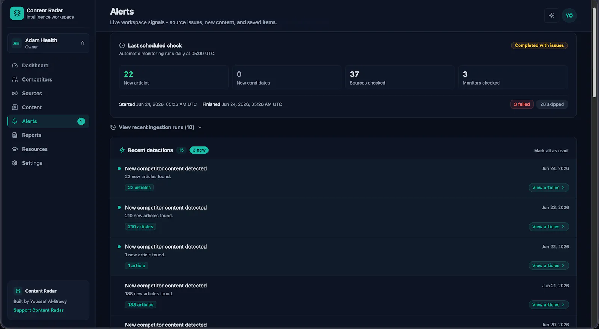Click the 1 article tag
Image resolution: width=599 pixels, height=329 pixels.
pyautogui.click(x=136, y=265)
